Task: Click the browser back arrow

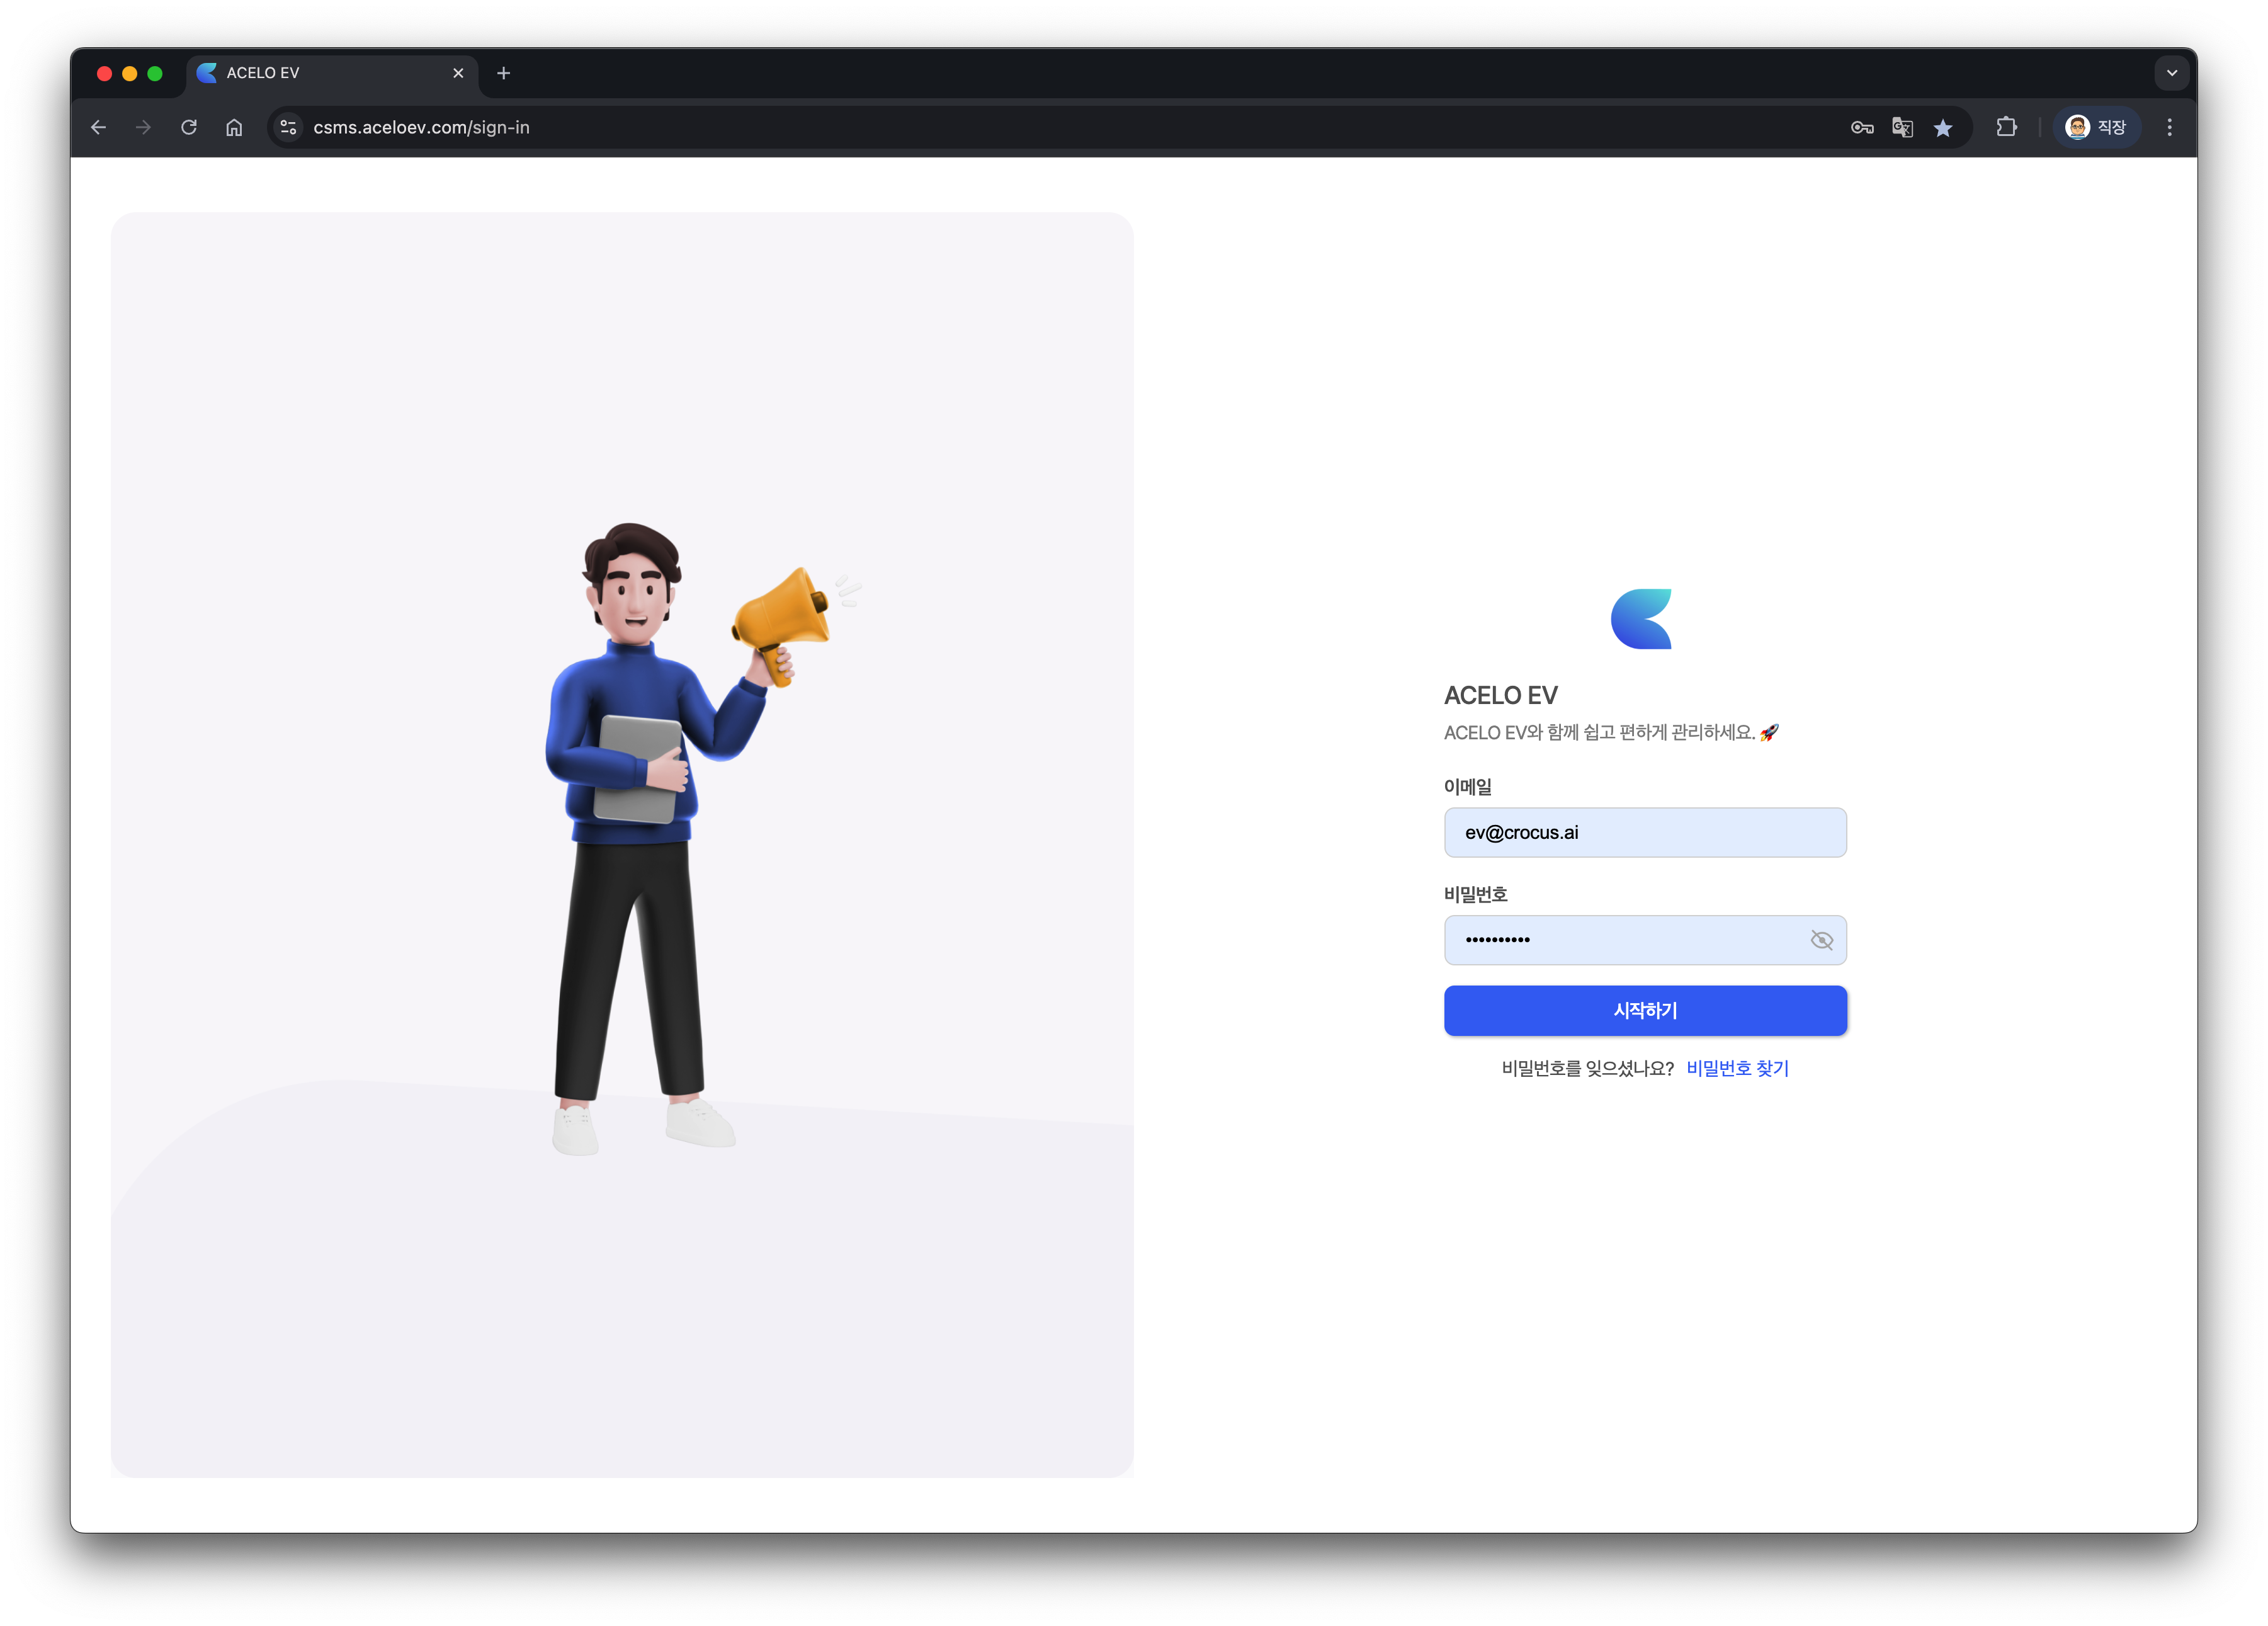Action: pos(98,127)
